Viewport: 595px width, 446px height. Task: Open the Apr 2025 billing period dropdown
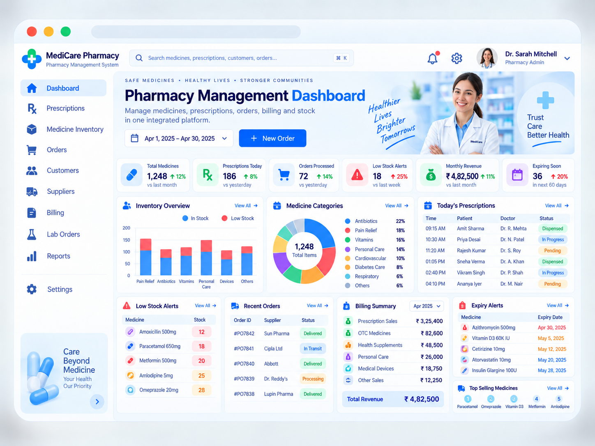click(x=427, y=306)
